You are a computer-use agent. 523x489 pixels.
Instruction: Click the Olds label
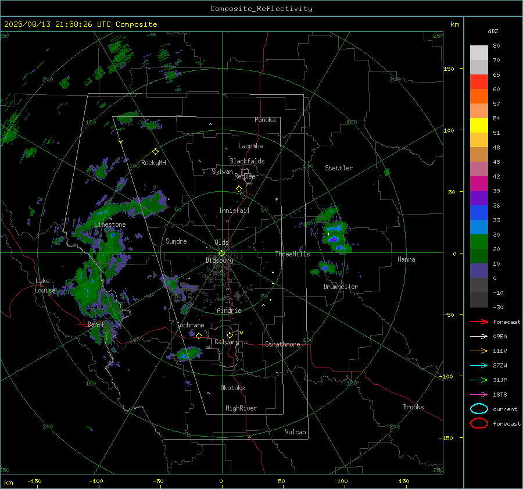point(221,242)
